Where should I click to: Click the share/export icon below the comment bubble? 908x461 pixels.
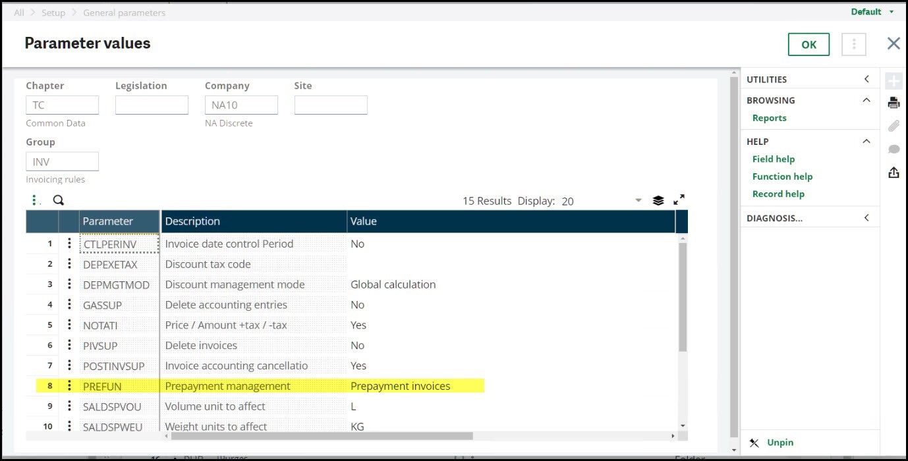894,172
